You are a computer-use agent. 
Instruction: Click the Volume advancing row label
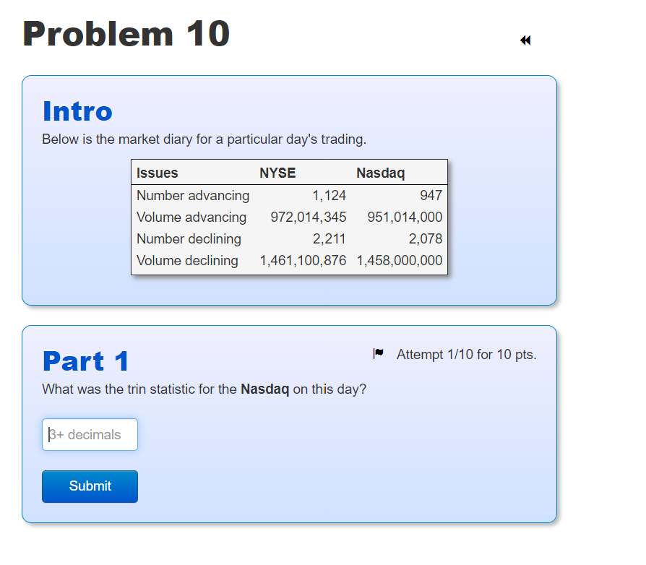coord(191,217)
